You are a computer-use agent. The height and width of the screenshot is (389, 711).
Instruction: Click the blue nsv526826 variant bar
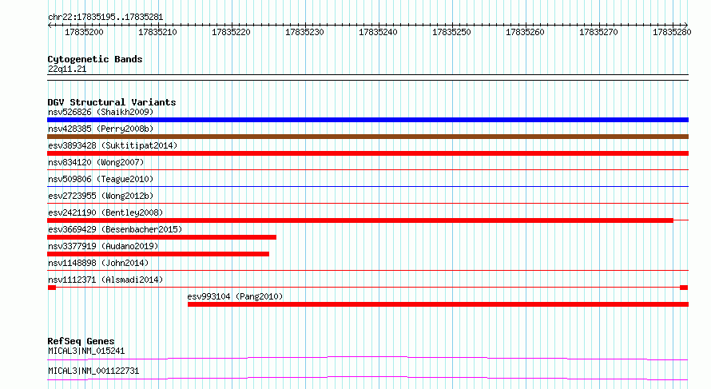pyautogui.click(x=367, y=120)
